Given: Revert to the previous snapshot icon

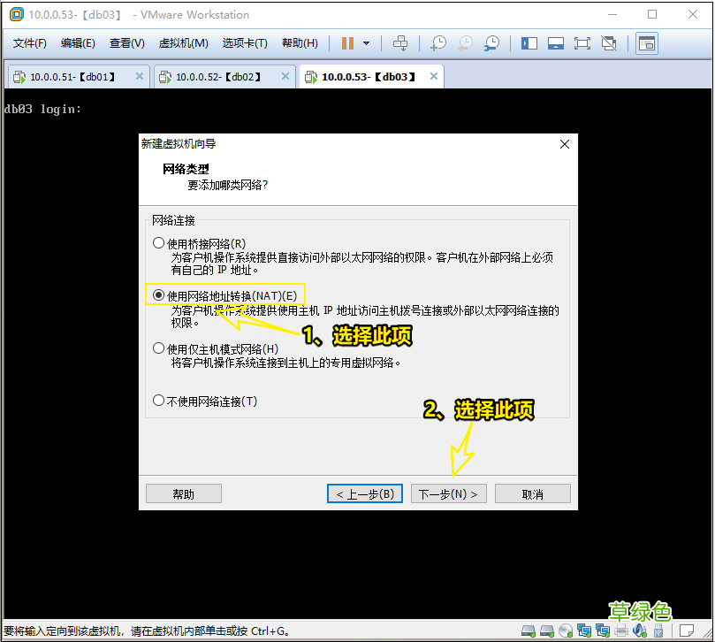Looking at the screenshot, I should [465, 43].
